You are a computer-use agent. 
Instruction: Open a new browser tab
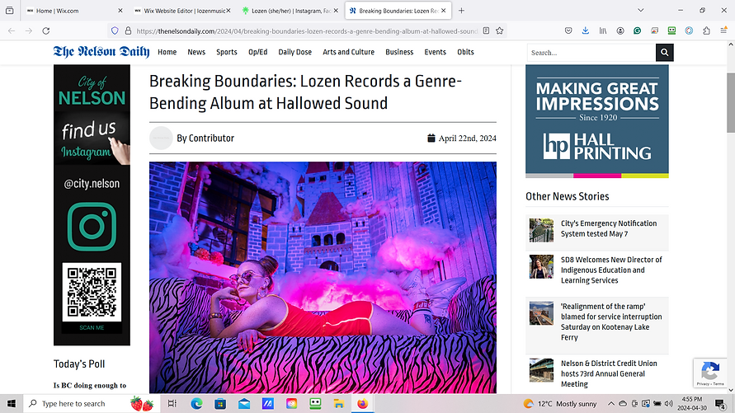(461, 10)
